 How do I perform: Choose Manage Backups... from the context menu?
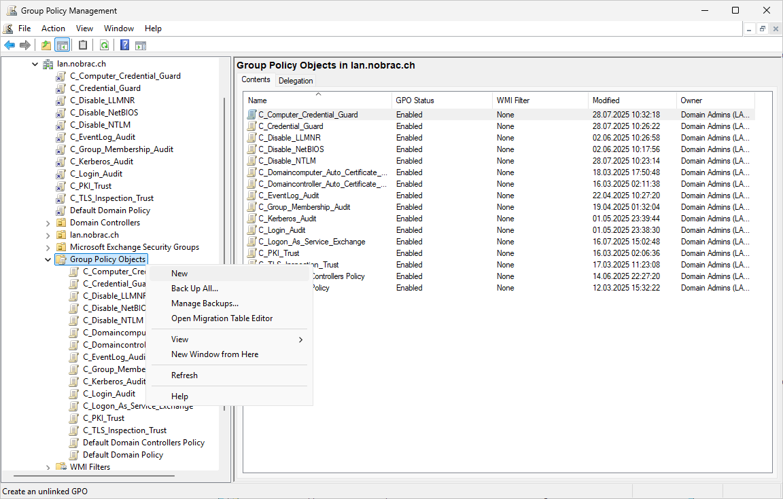229,303
